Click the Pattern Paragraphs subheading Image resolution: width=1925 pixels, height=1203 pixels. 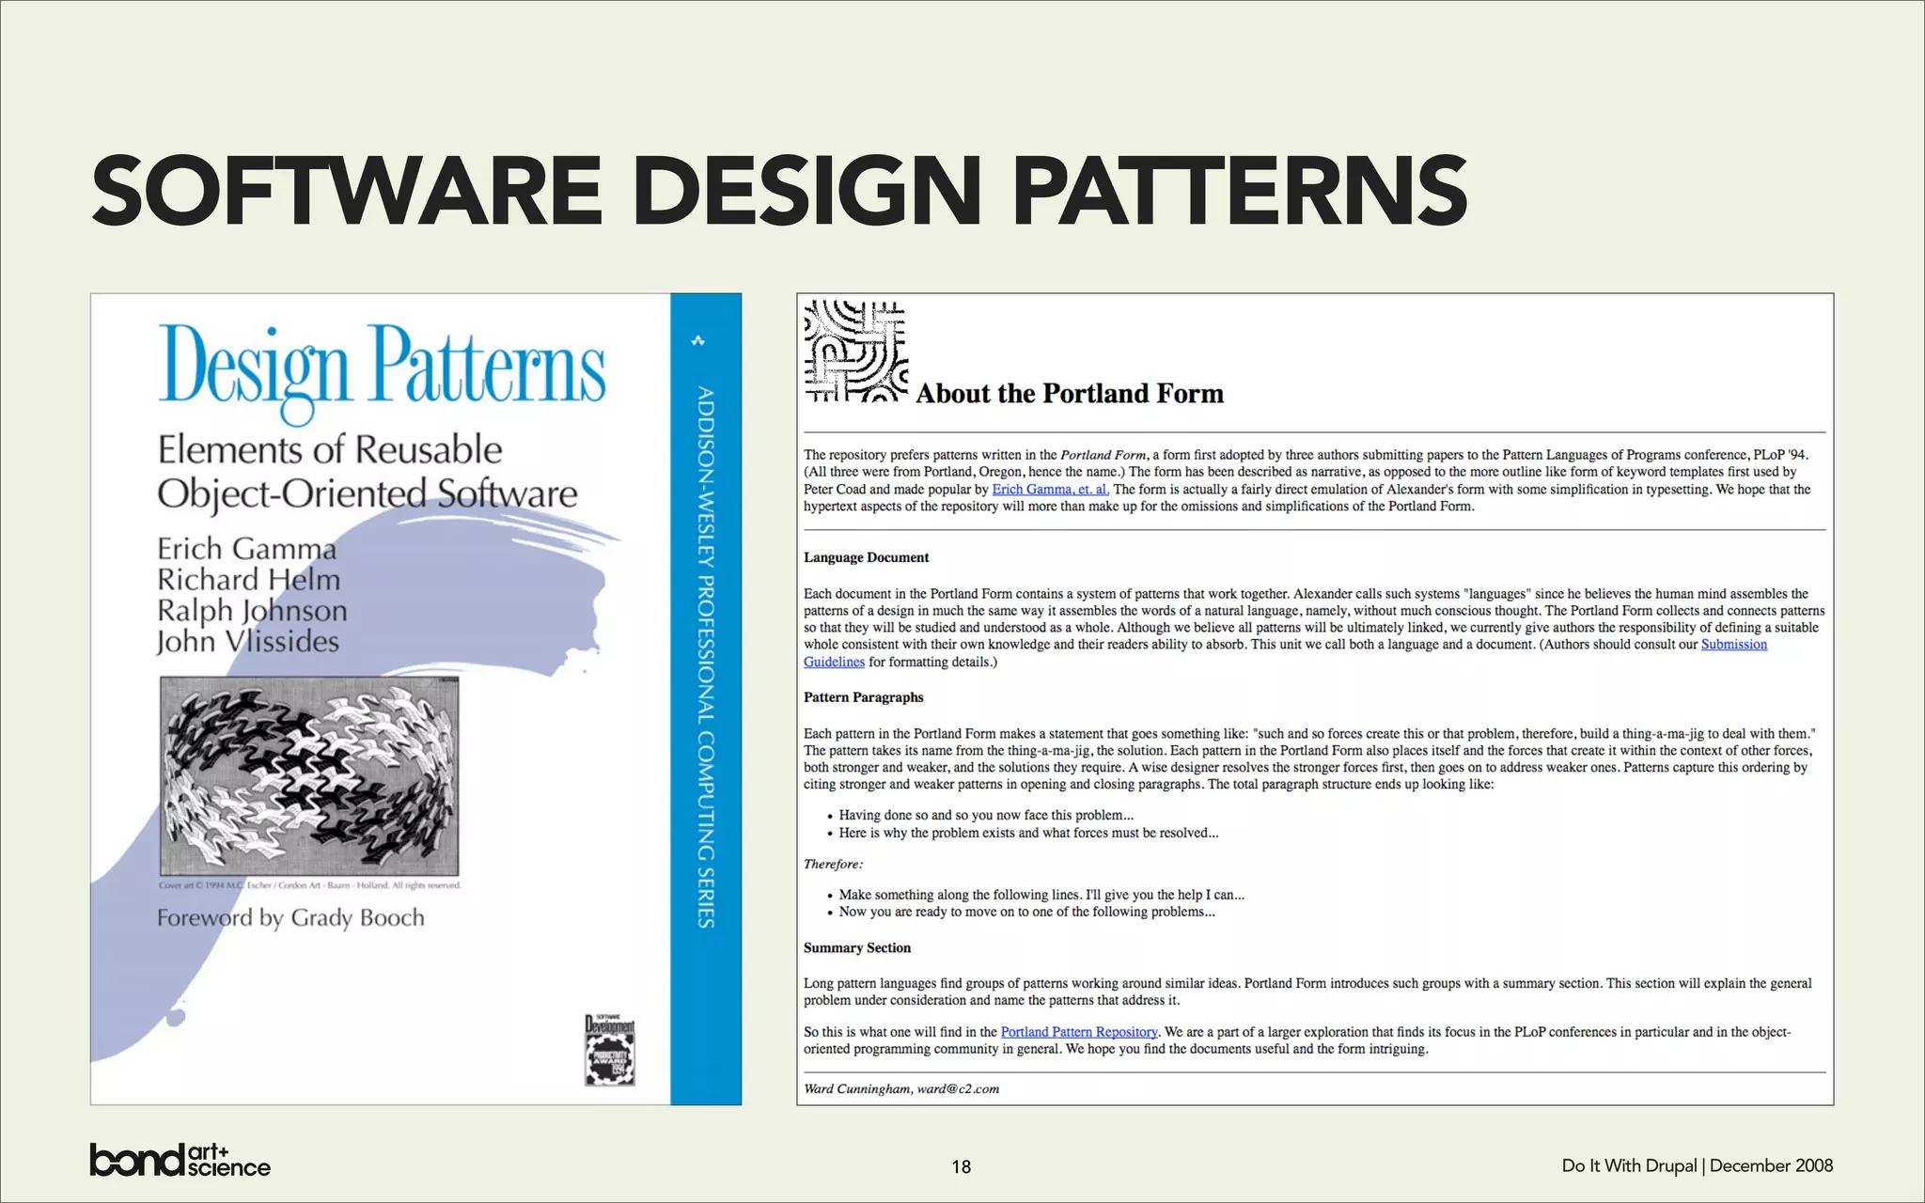tap(863, 697)
